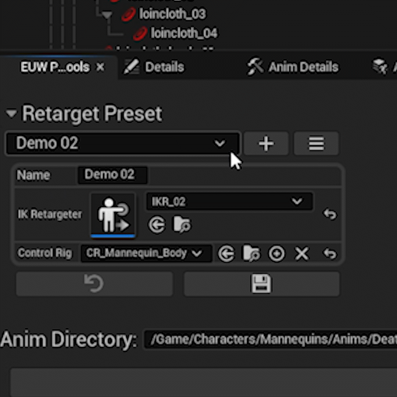
Task: Reset IK Retargeter to default value
Action: pyautogui.click(x=330, y=214)
